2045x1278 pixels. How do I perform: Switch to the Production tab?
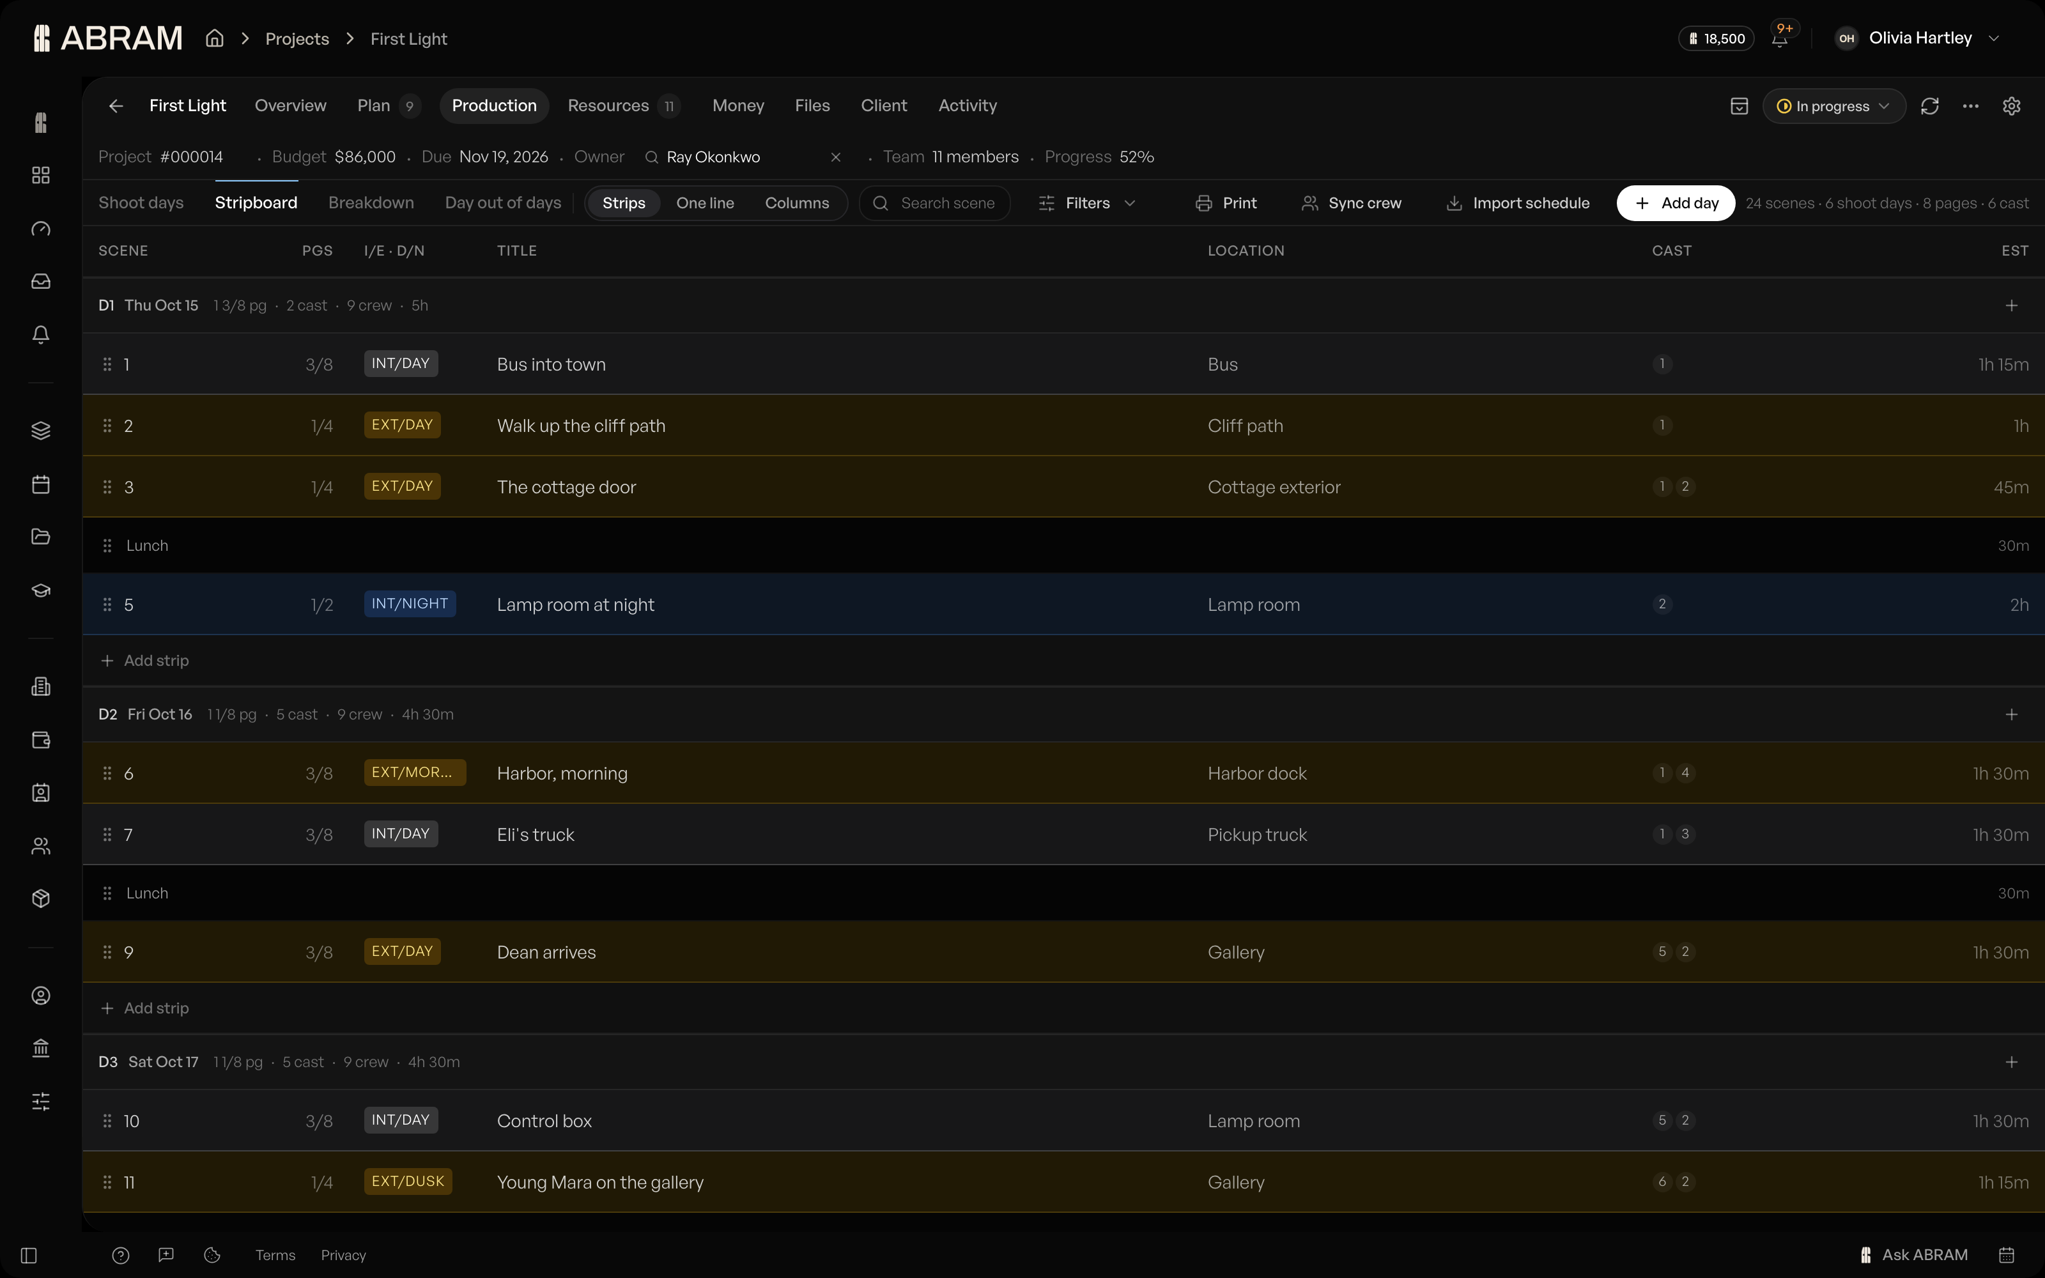pyautogui.click(x=495, y=105)
